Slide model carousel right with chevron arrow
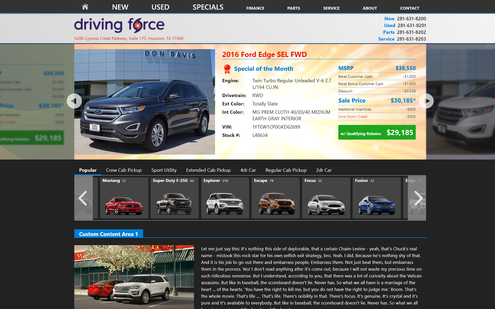Viewport: 495px width, 309px height. tap(417, 198)
